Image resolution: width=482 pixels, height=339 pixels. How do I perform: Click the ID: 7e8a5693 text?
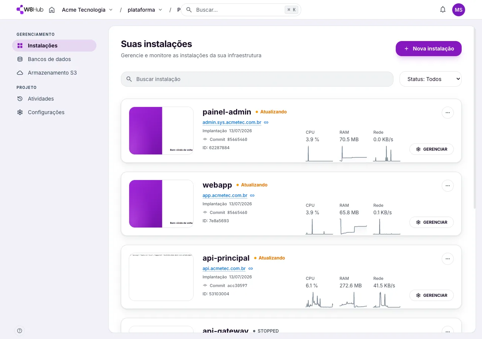[216, 221]
